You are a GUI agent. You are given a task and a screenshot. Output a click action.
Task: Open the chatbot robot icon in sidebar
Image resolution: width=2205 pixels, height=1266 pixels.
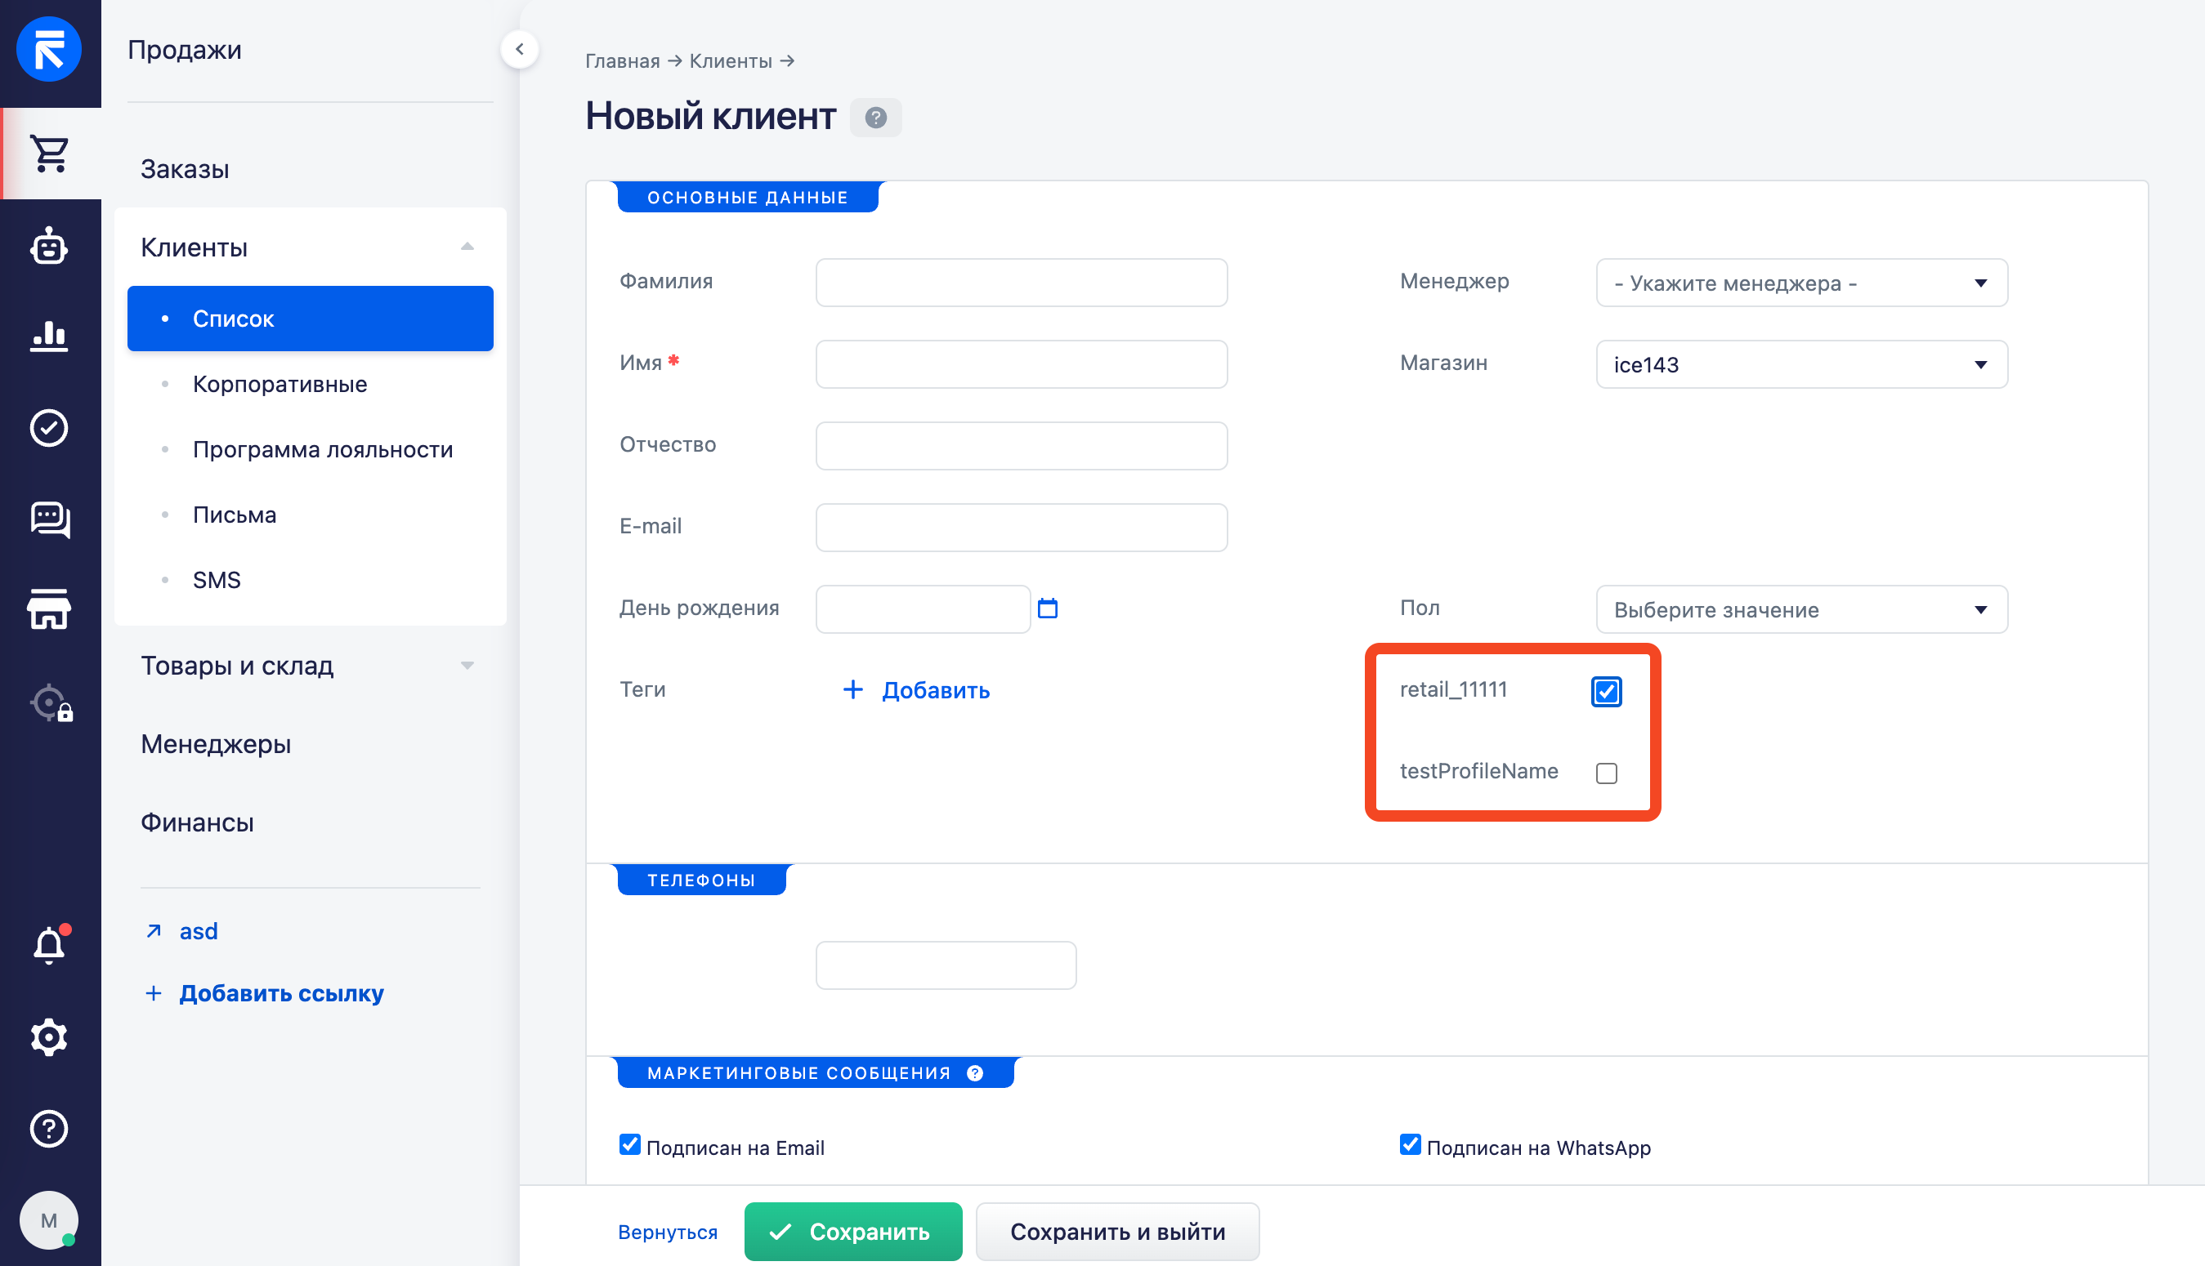[x=49, y=247]
